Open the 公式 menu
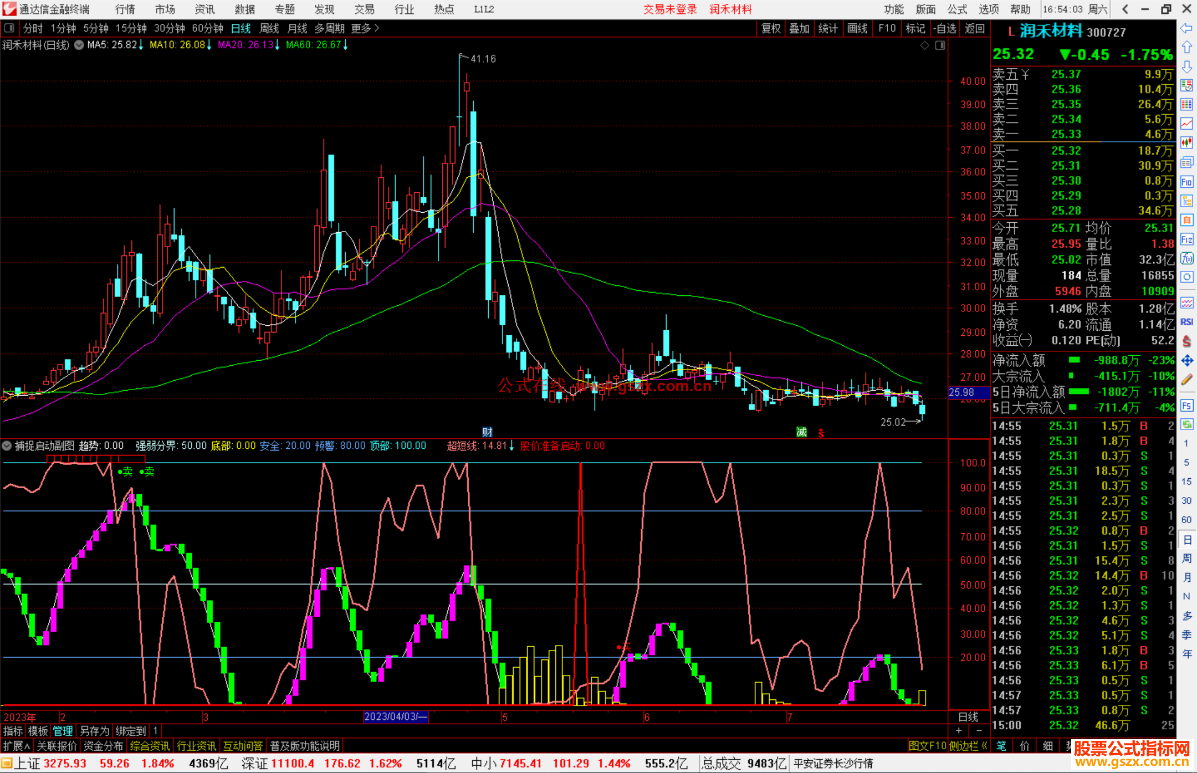This screenshot has width=1197, height=773. pos(957,9)
